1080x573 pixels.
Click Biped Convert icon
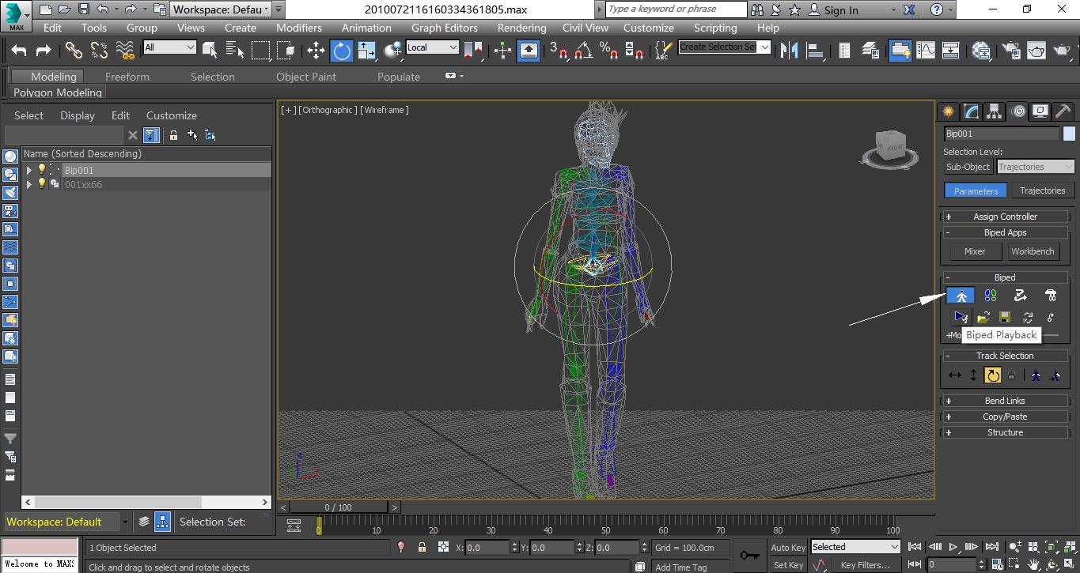pos(1028,318)
